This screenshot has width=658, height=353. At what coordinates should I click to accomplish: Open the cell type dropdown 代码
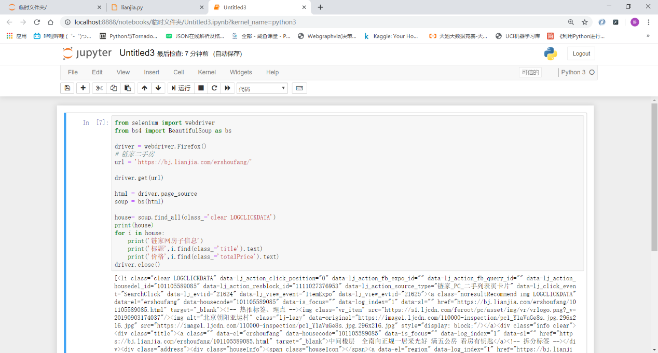pyautogui.click(x=262, y=89)
